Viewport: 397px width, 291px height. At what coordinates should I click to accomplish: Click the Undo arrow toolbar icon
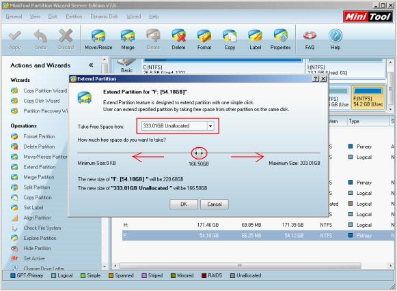click(x=40, y=40)
